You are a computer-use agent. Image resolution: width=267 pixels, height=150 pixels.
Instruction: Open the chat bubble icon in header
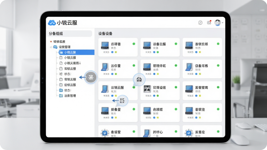[x=201, y=22]
